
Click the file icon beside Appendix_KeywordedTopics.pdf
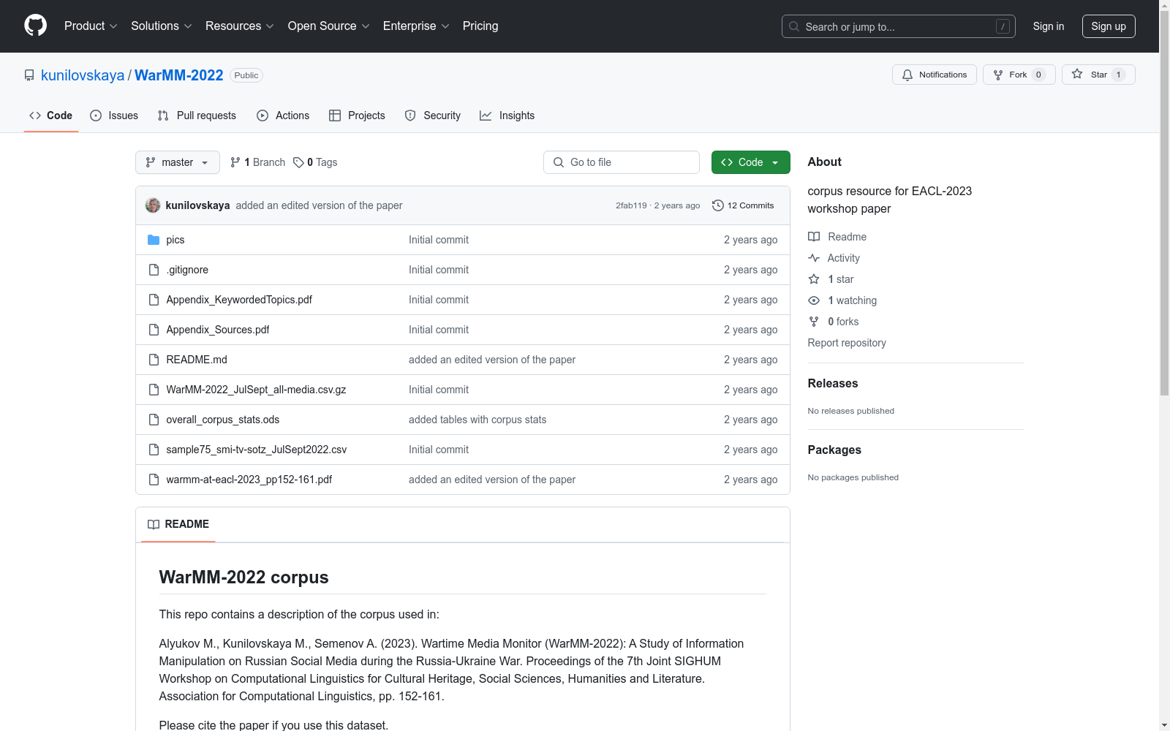[154, 300]
